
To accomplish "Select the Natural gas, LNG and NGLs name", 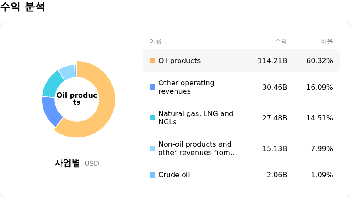I will point(196,118).
